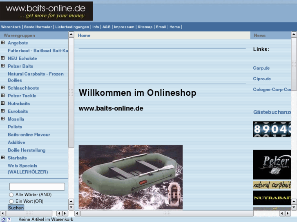Open Wels Specials (WALLERHÖLZER) link
The height and width of the screenshot is (222, 297).
pos(28,169)
